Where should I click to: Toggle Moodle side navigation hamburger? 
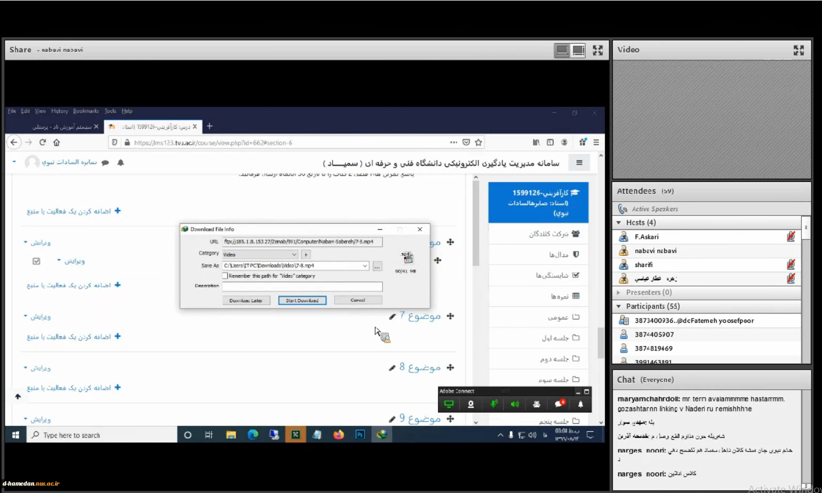point(579,163)
